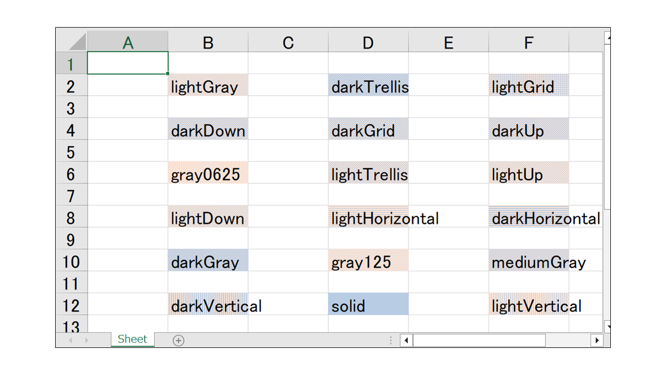Add a new sheet with plus button
This screenshot has width=666, height=375.
[x=178, y=341]
